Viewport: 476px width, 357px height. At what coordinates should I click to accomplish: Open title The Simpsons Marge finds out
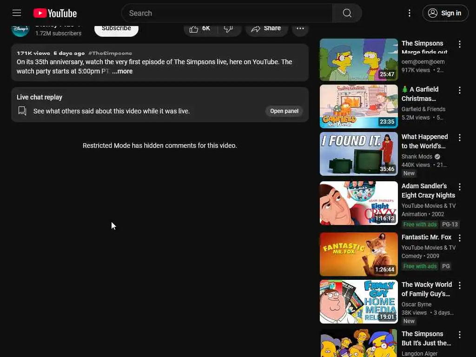pyautogui.click(x=424, y=48)
